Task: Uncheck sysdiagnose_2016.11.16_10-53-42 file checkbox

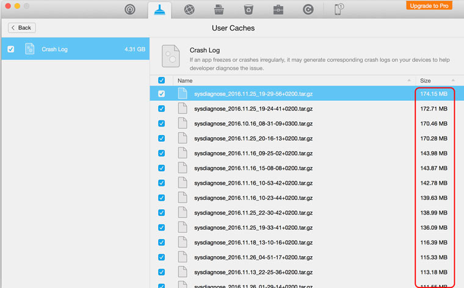Action: click(161, 183)
